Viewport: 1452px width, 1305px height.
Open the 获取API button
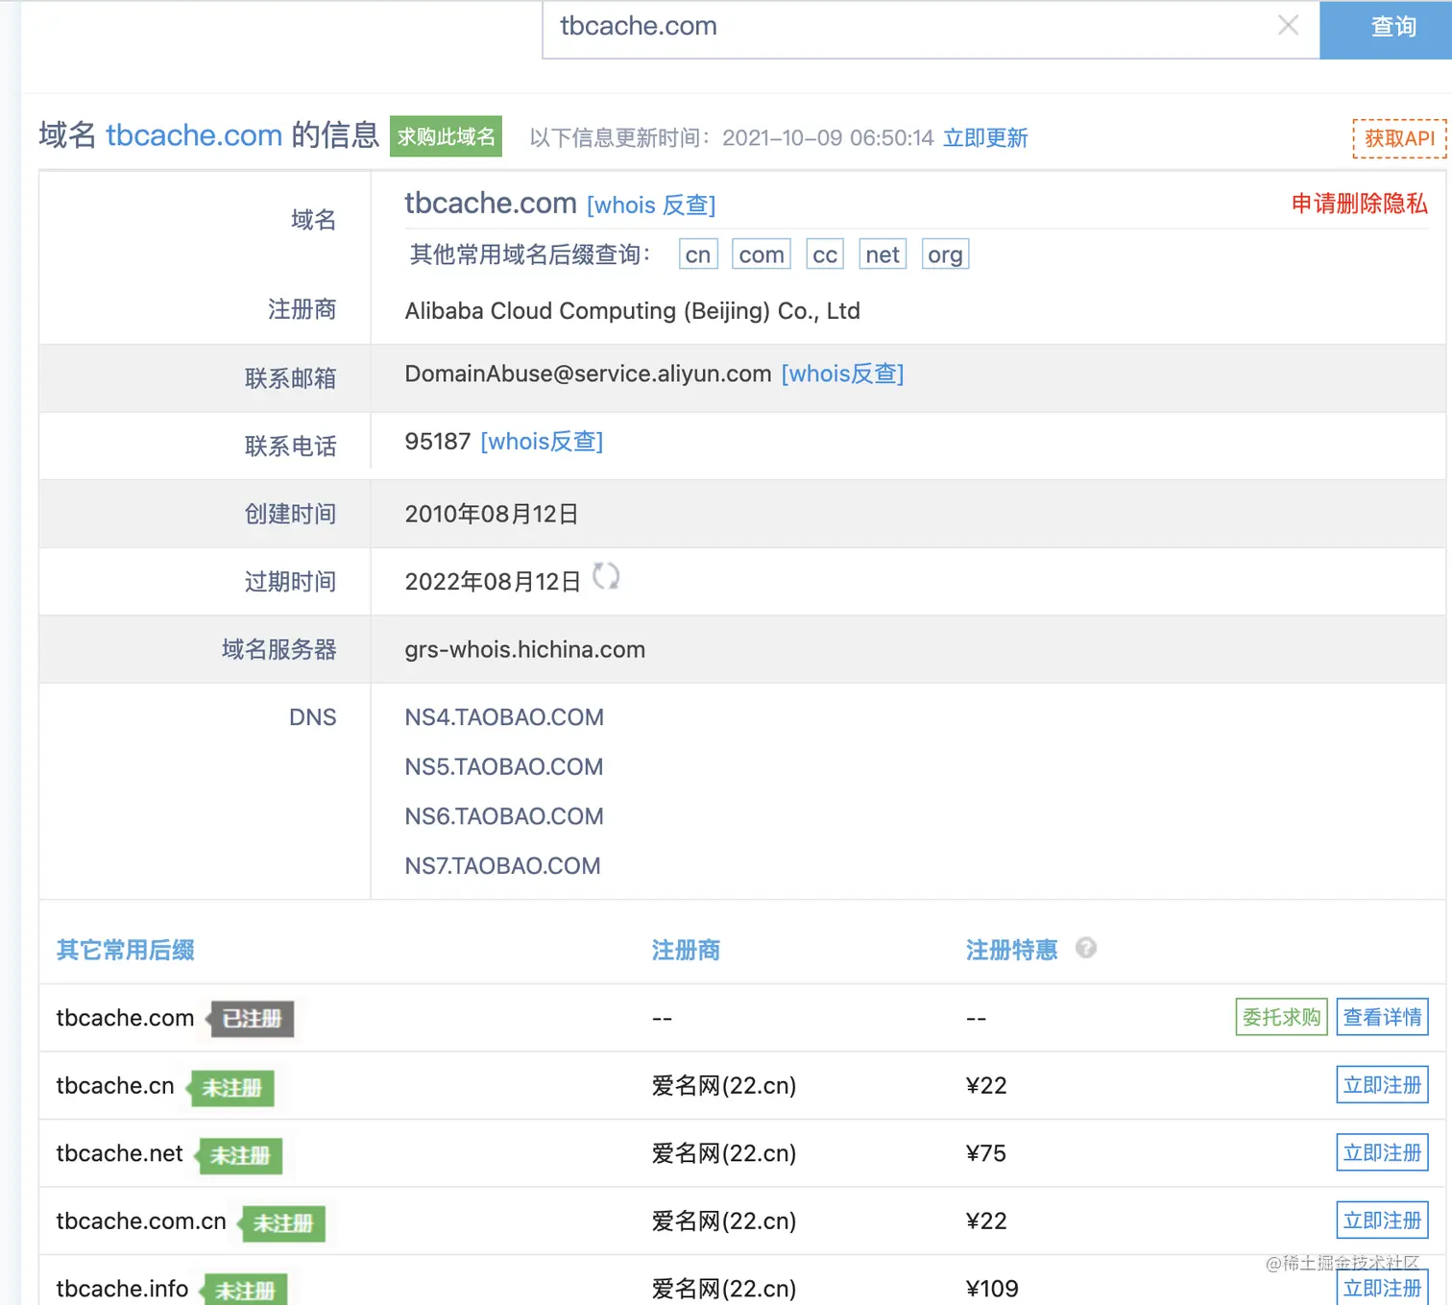[x=1399, y=138]
